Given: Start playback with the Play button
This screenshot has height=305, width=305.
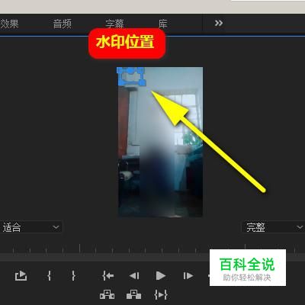Looking at the screenshot, I should click(161, 275).
